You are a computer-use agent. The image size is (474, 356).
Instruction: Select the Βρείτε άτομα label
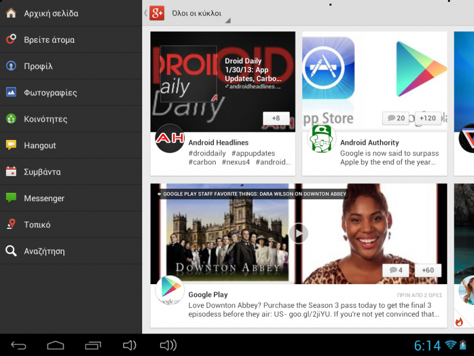click(49, 40)
